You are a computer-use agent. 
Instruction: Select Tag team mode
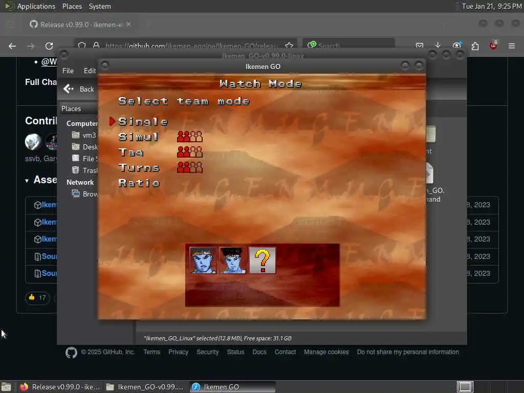(130, 152)
